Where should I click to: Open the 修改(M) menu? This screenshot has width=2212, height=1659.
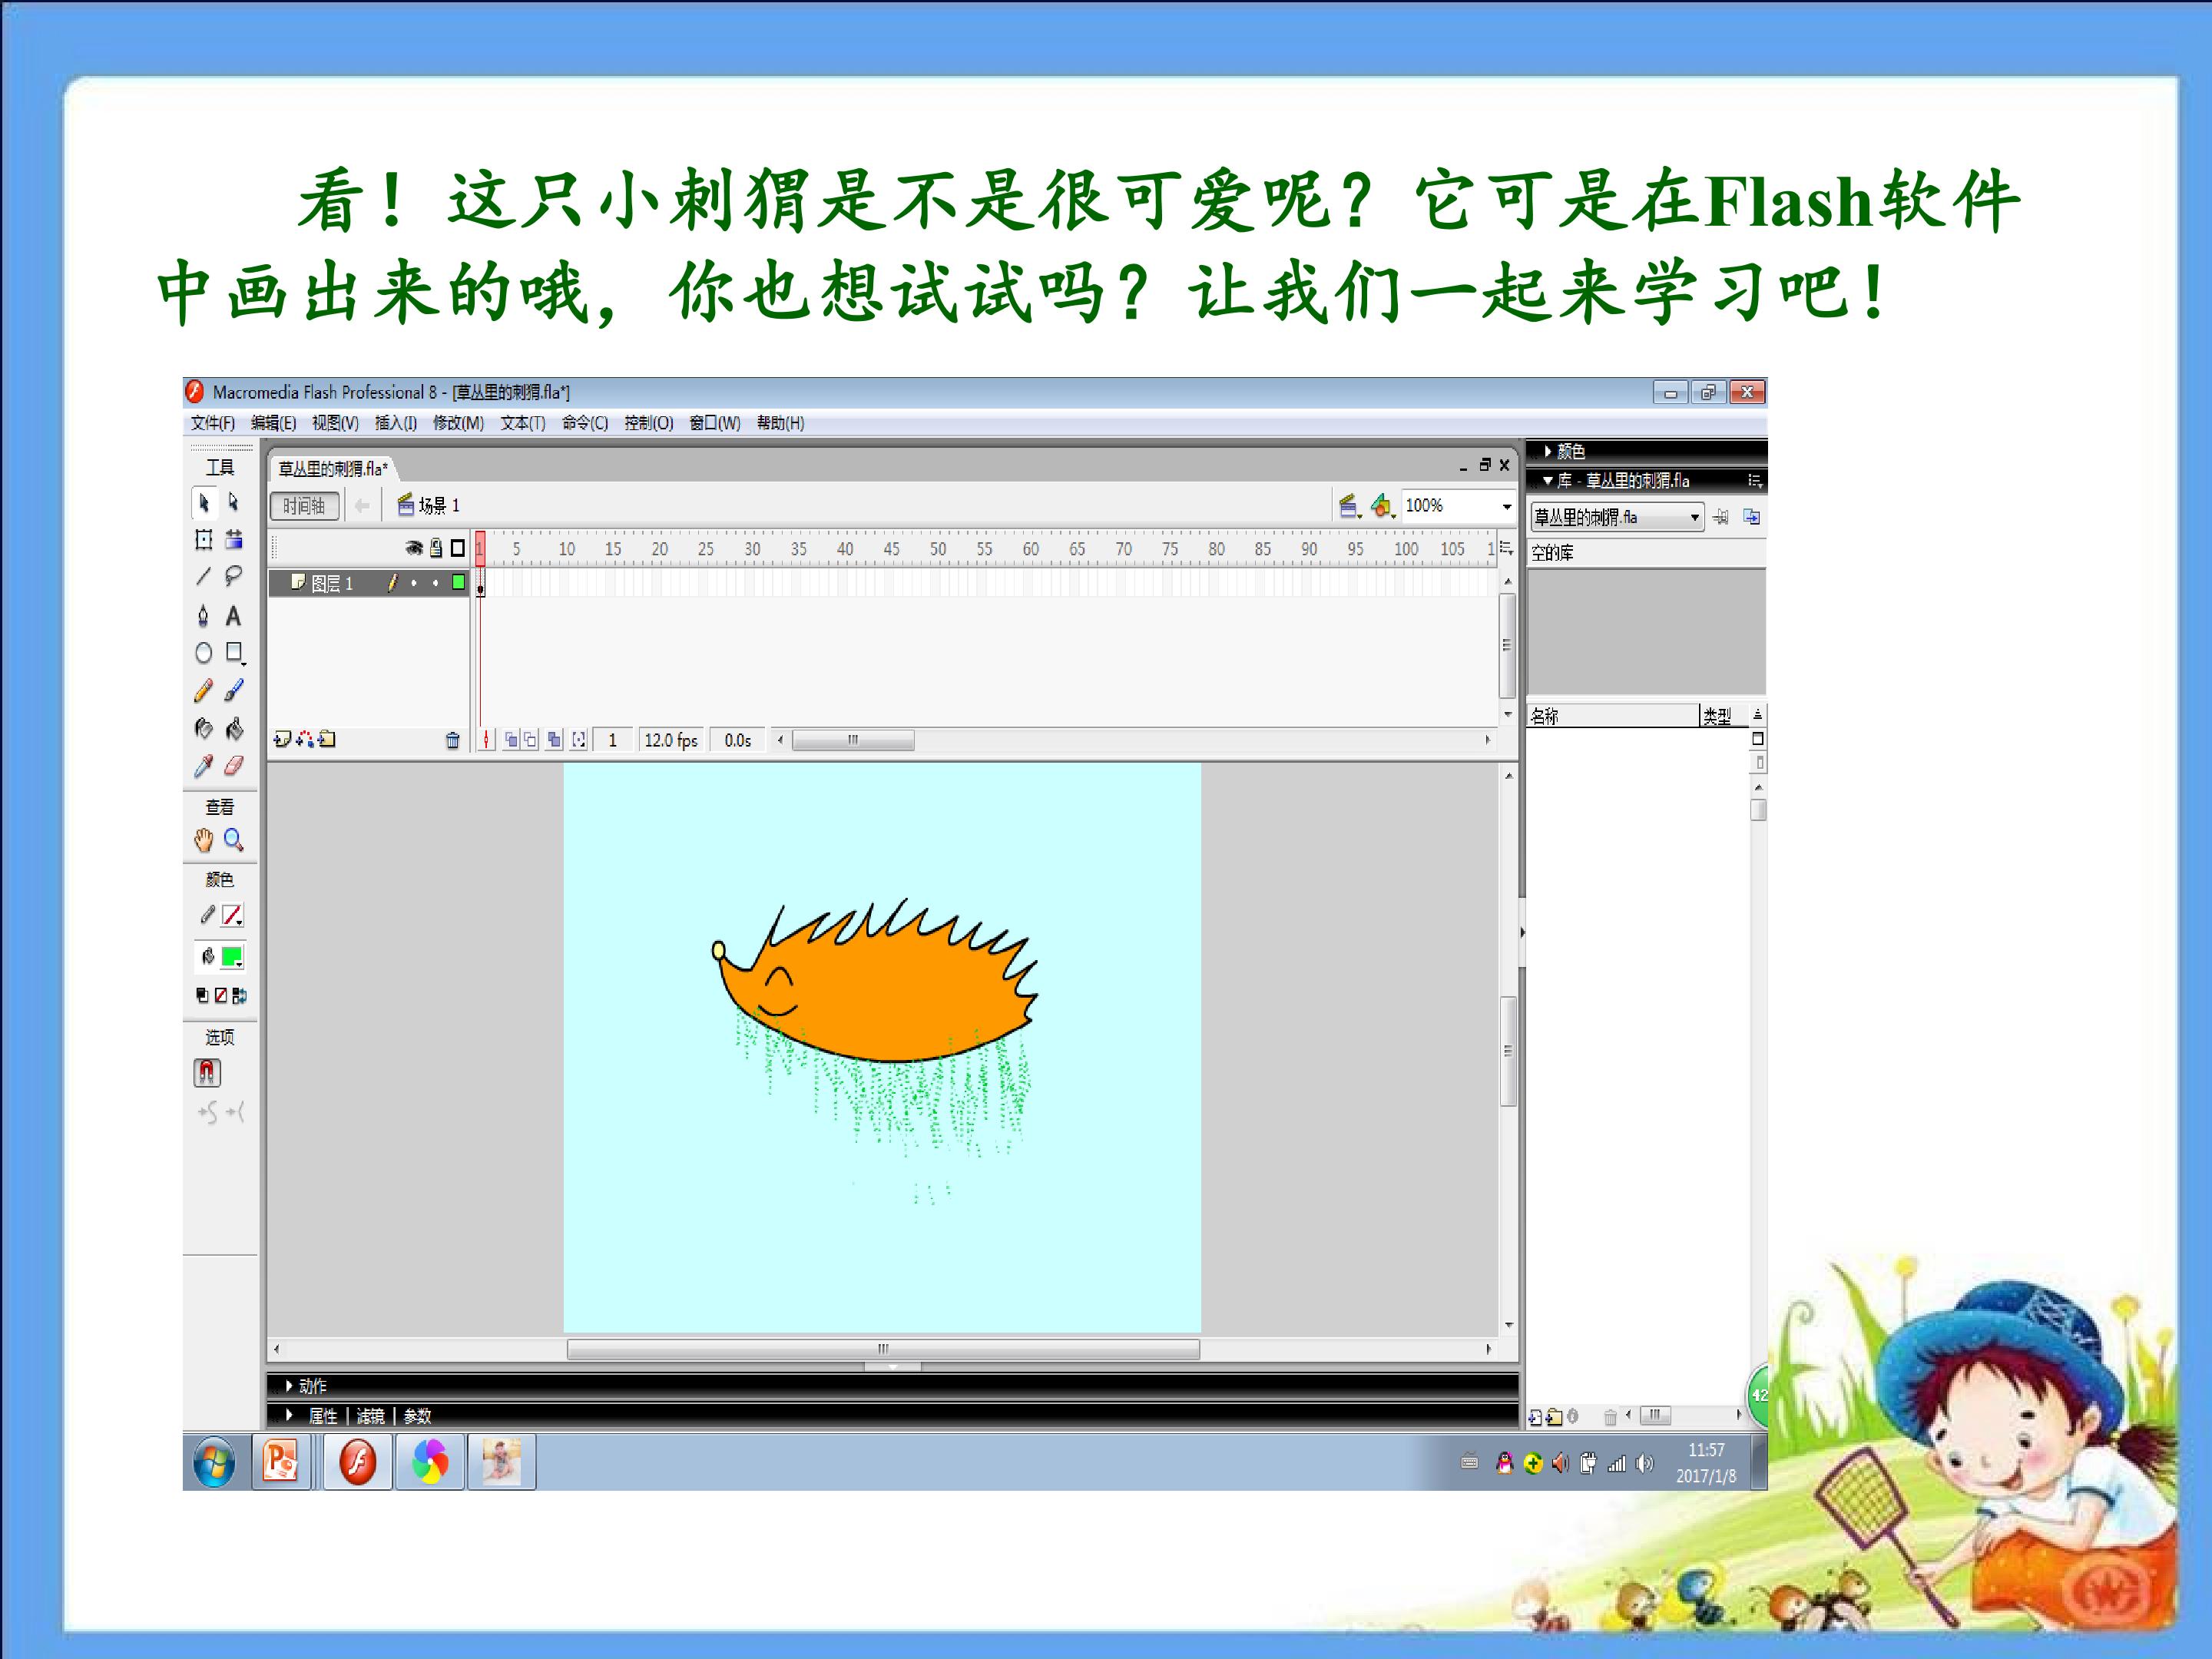coord(458,423)
